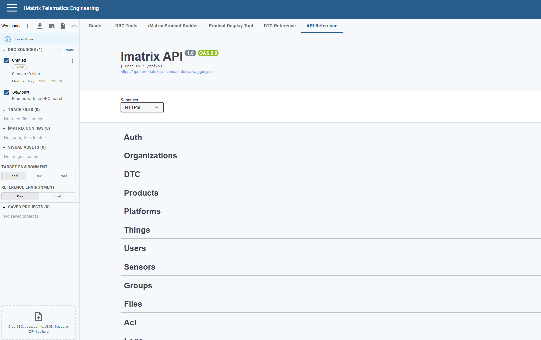Switch to the DTC Reference tab
Image resolution: width=541 pixels, height=340 pixels.
click(x=280, y=26)
